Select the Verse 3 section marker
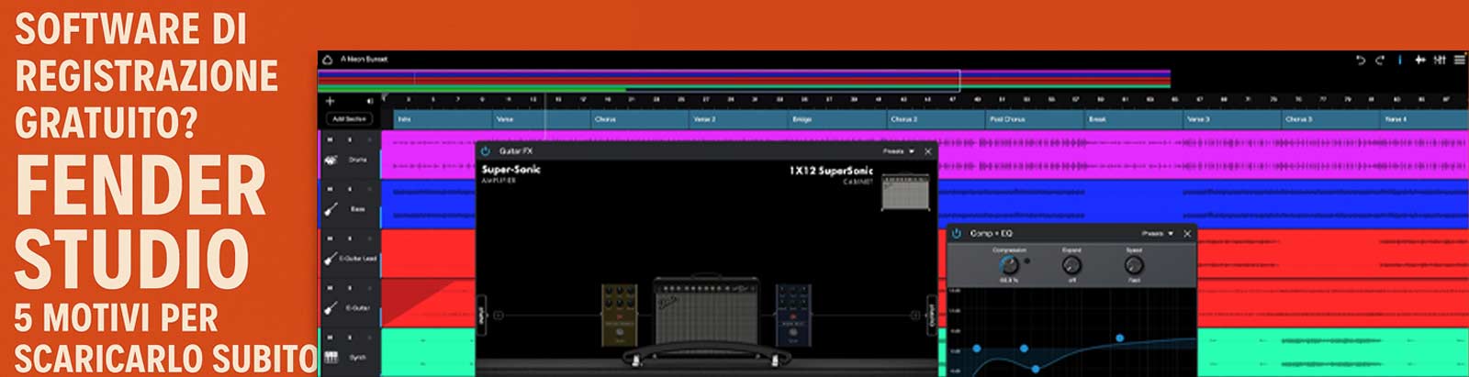The width and height of the screenshot is (1469, 377). [x=1232, y=119]
